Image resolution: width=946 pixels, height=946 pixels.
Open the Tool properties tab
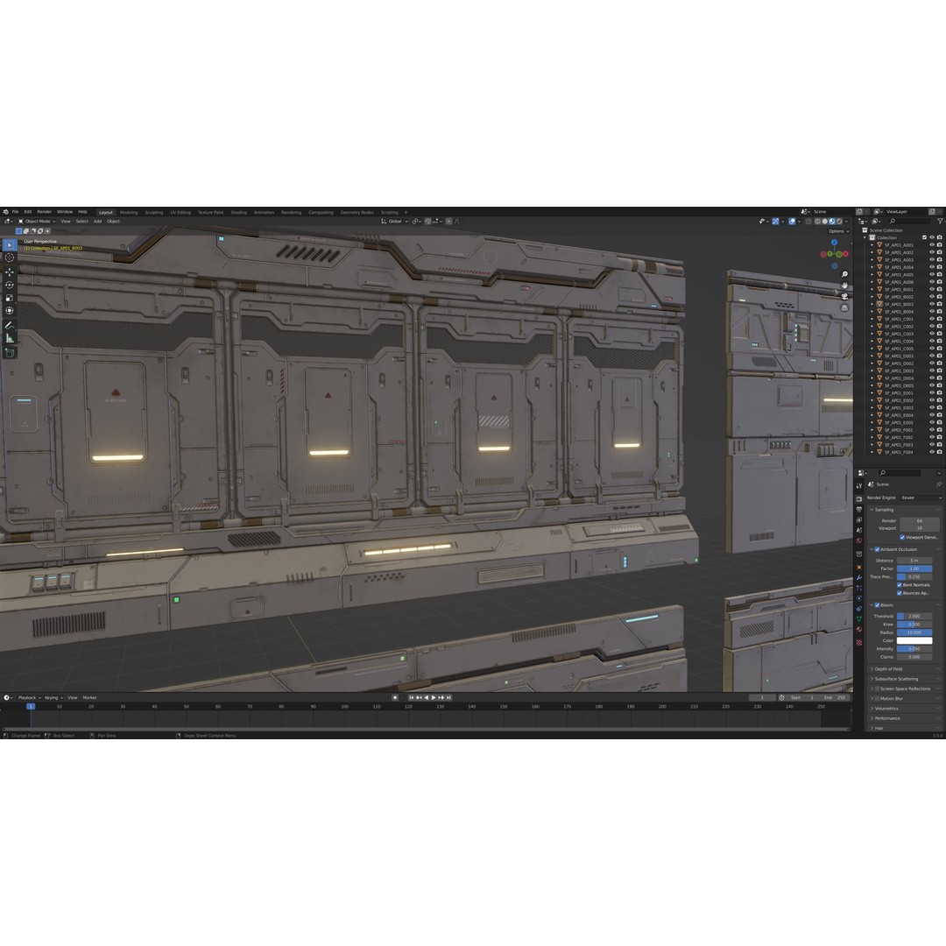click(x=859, y=485)
